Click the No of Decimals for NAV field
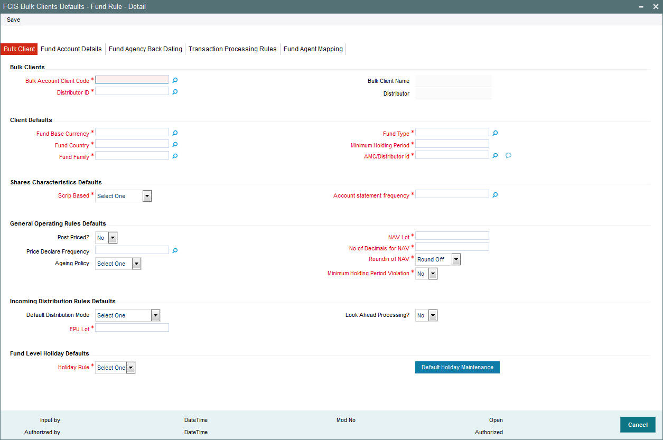Screen dimensions: 663x440 [x=452, y=247]
